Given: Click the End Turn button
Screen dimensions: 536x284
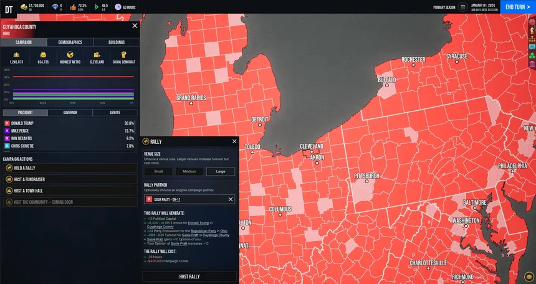Looking at the screenshot, I should point(518,7).
